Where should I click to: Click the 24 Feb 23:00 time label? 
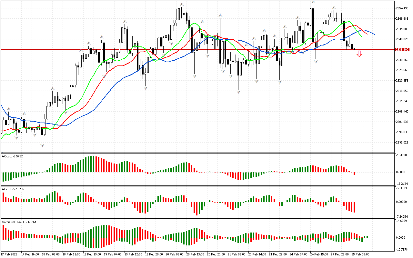[340, 254]
